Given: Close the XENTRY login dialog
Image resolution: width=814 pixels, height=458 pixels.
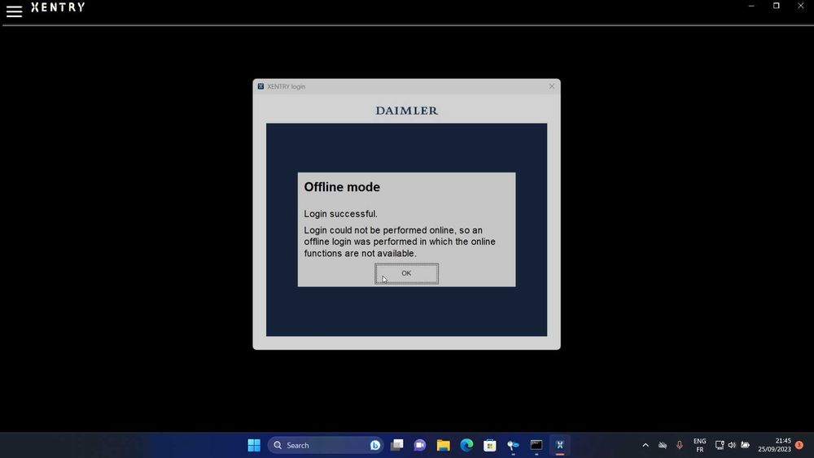Looking at the screenshot, I should tap(551, 86).
